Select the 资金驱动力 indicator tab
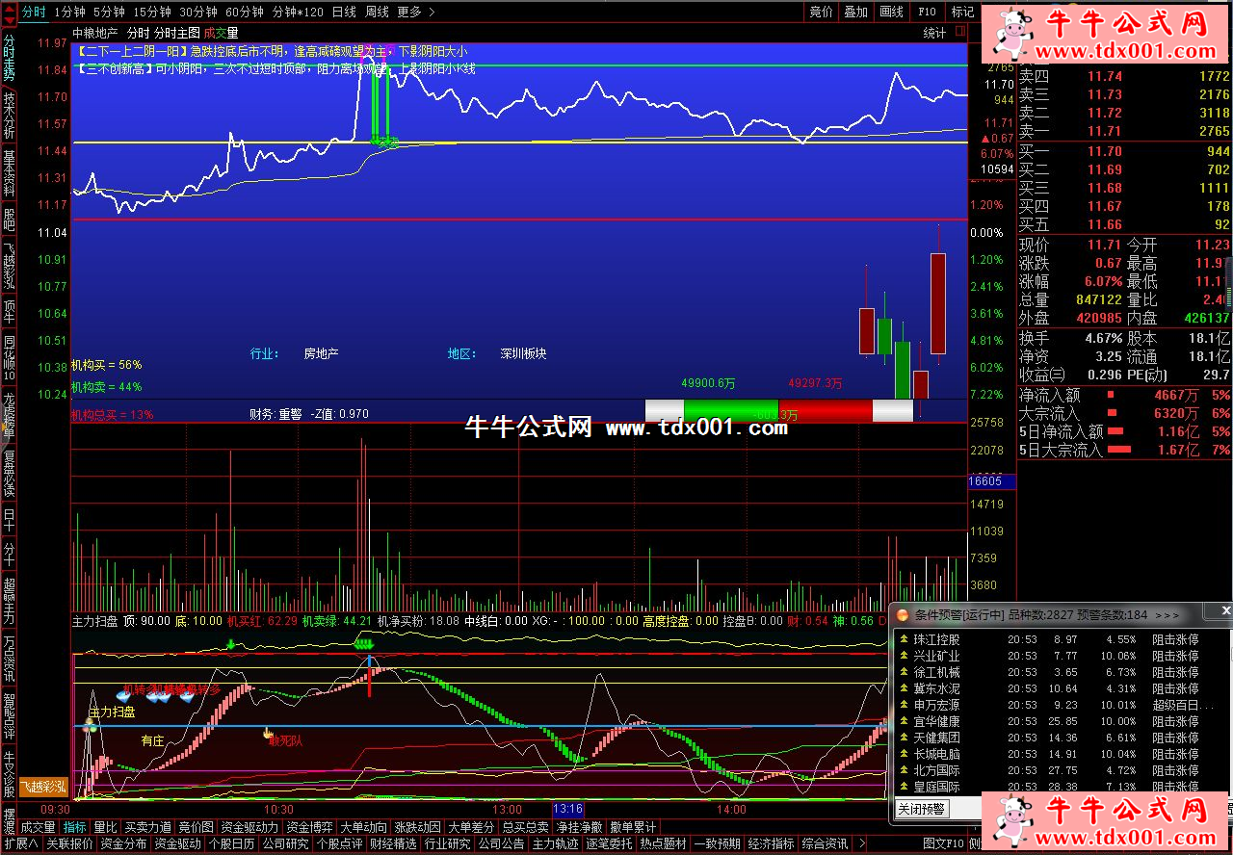This screenshot has width=1233, height=855. (x=249, y=827)
